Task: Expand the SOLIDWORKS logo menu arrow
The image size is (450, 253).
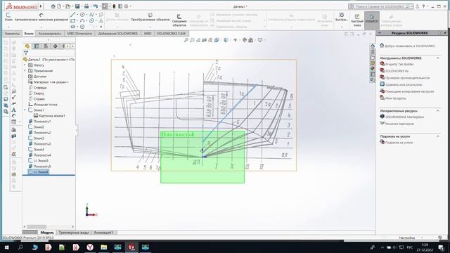Action: pyautogui.click(x=41, y=6)
